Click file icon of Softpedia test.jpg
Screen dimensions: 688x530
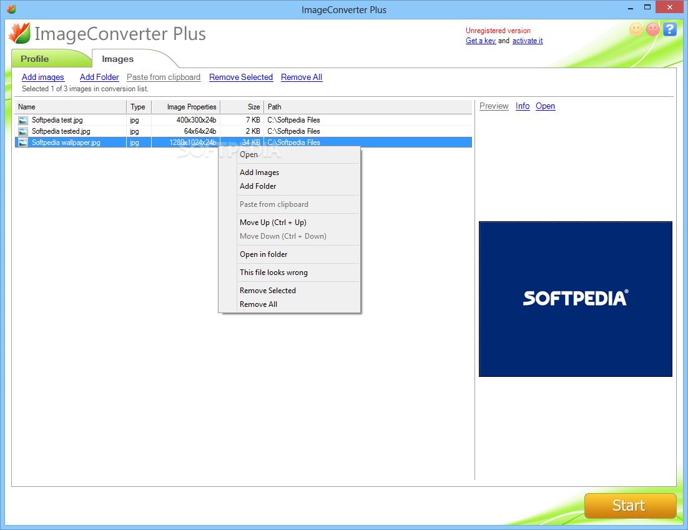click(23, 121)
